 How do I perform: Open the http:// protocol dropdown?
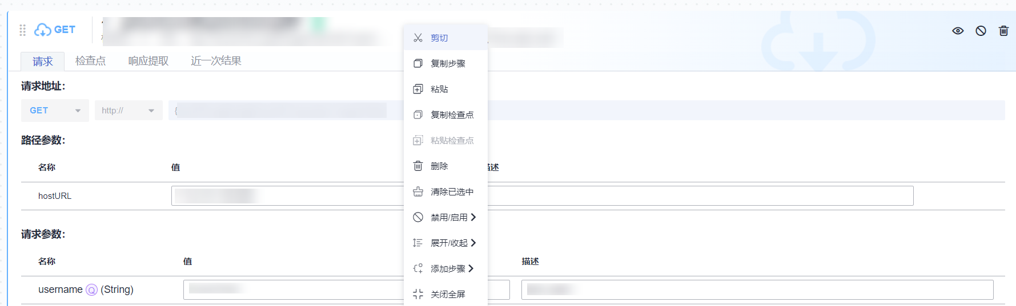[x=128, y=111]
